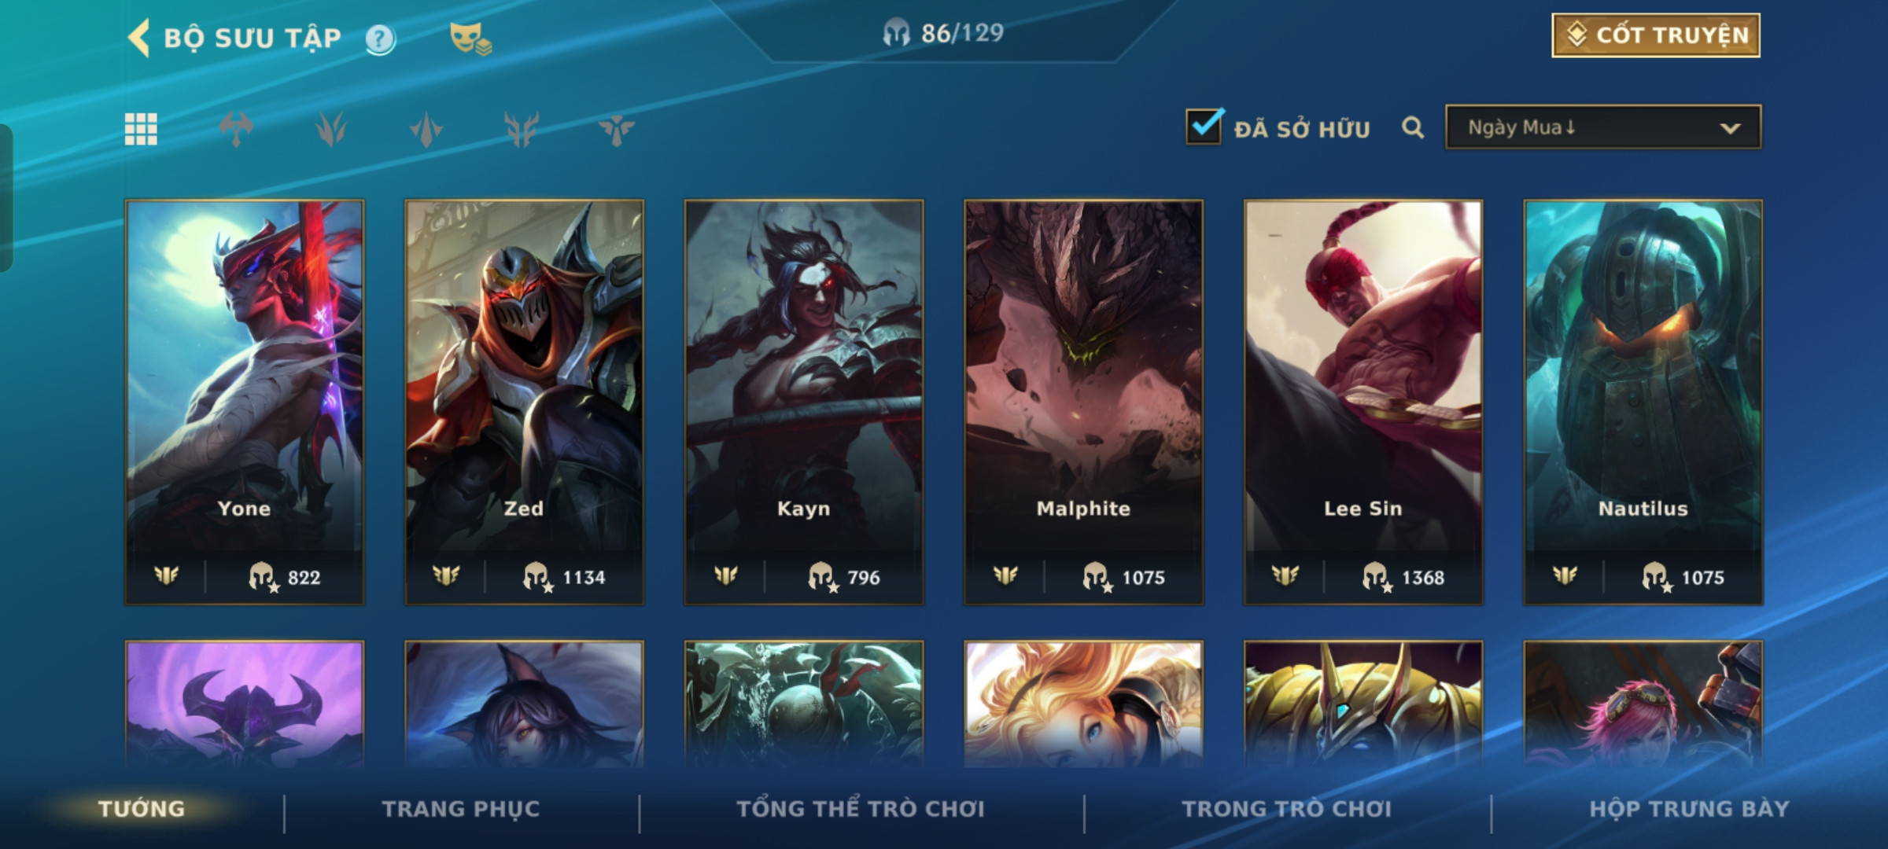Open the Lee Sin champion card
Viewport: 1888px width, 849px height.
coord(1363,402)
